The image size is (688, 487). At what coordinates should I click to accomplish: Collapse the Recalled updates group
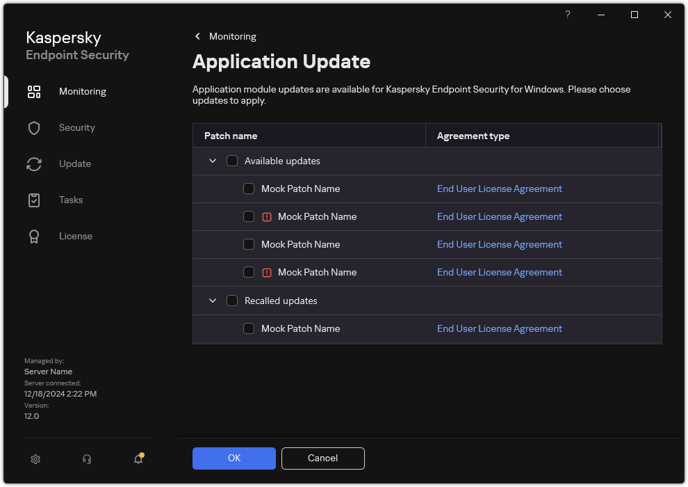(213, 301)
